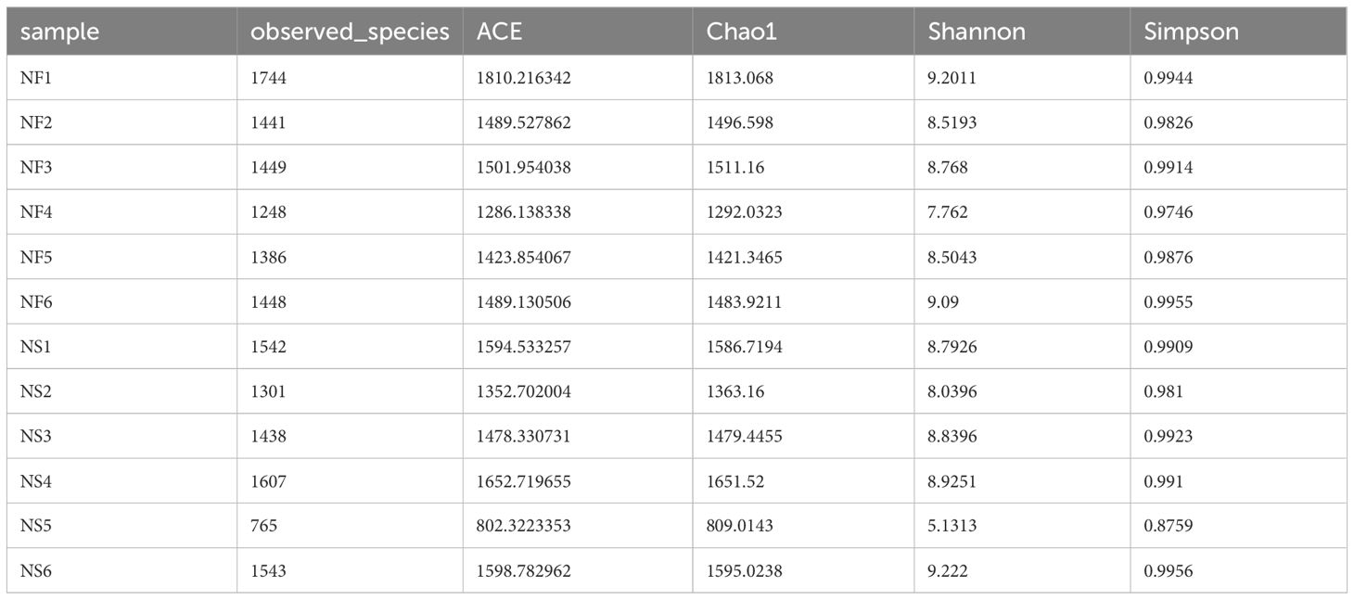Viewport: 1354px width, 600px height.
Task: Click the 'sample' column header
Action: [59, 32]
